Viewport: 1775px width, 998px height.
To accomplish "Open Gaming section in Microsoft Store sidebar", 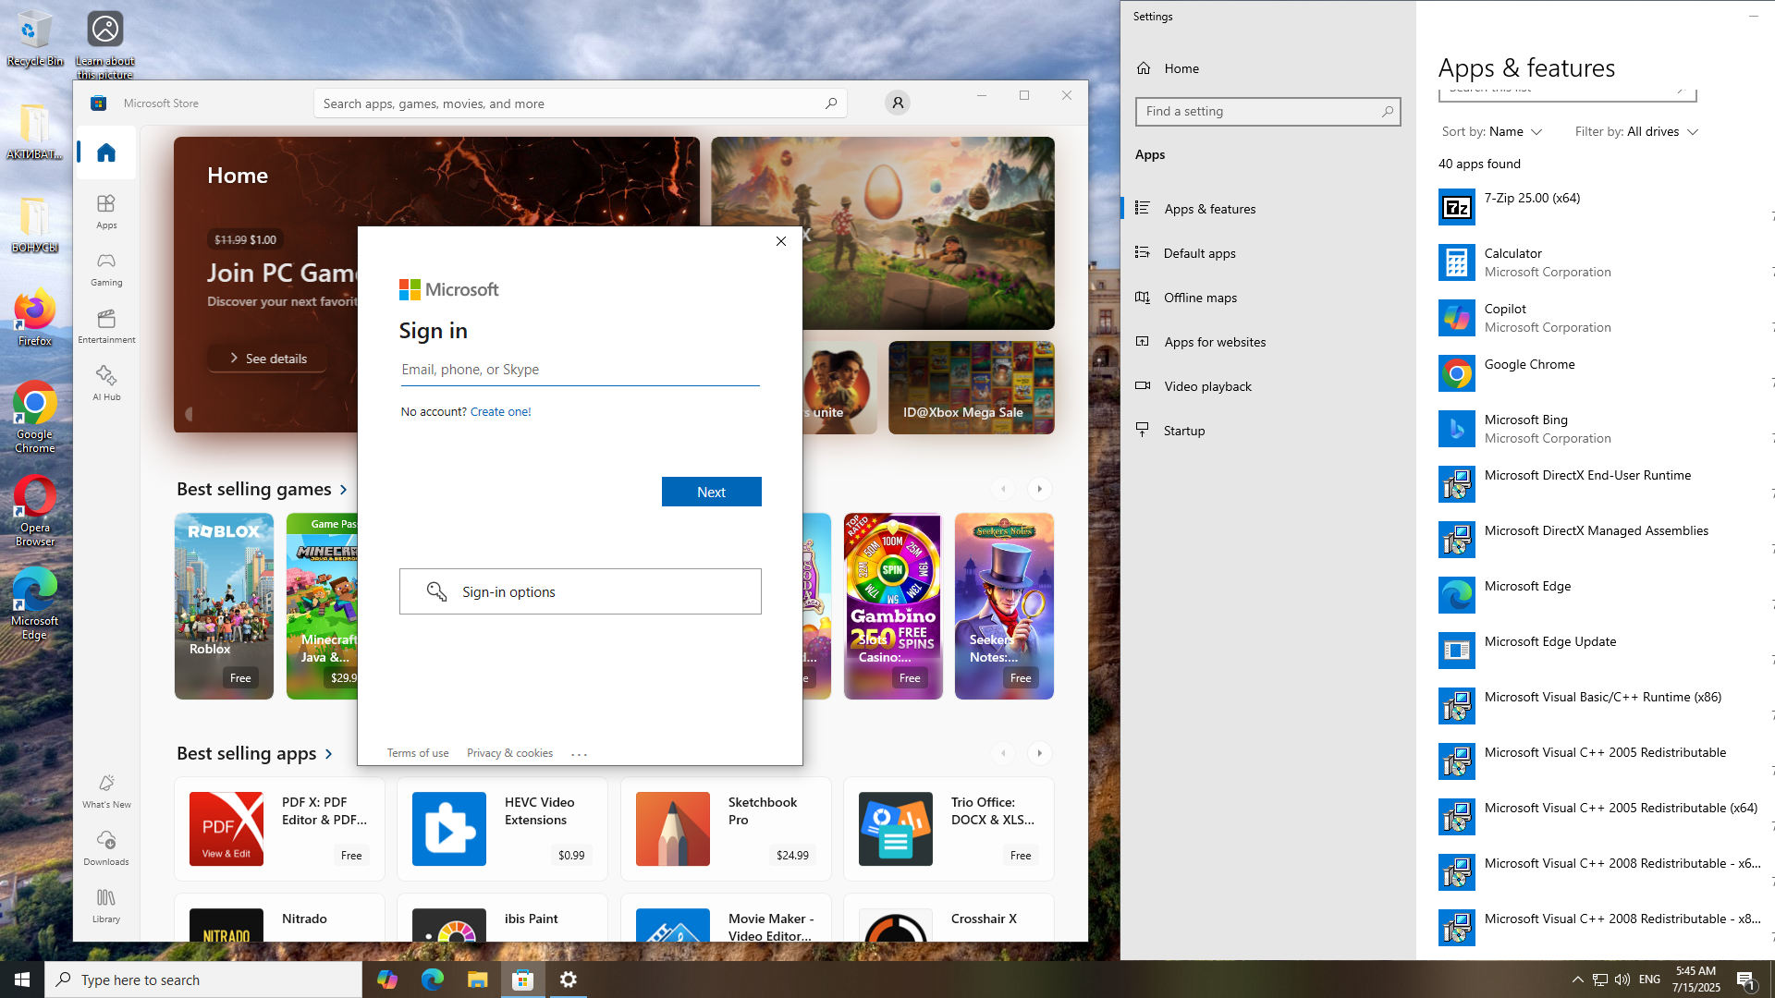I will point(106,269).
